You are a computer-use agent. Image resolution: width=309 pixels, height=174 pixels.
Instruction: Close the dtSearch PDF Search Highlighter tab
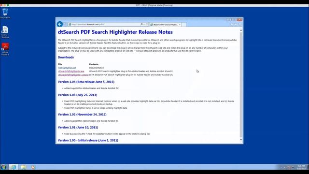[x=180, y=25]
